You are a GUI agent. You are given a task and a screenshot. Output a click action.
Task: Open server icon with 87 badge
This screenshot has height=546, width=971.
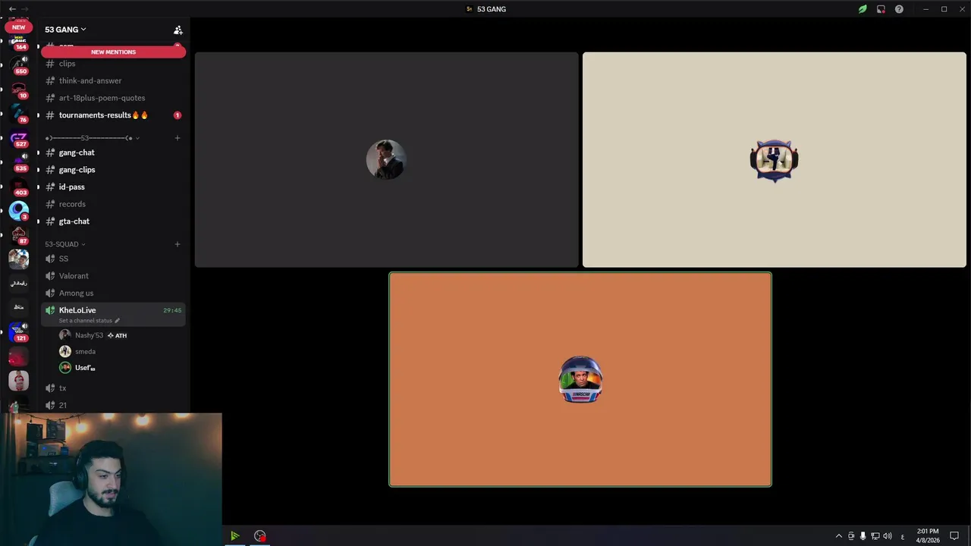18,235
